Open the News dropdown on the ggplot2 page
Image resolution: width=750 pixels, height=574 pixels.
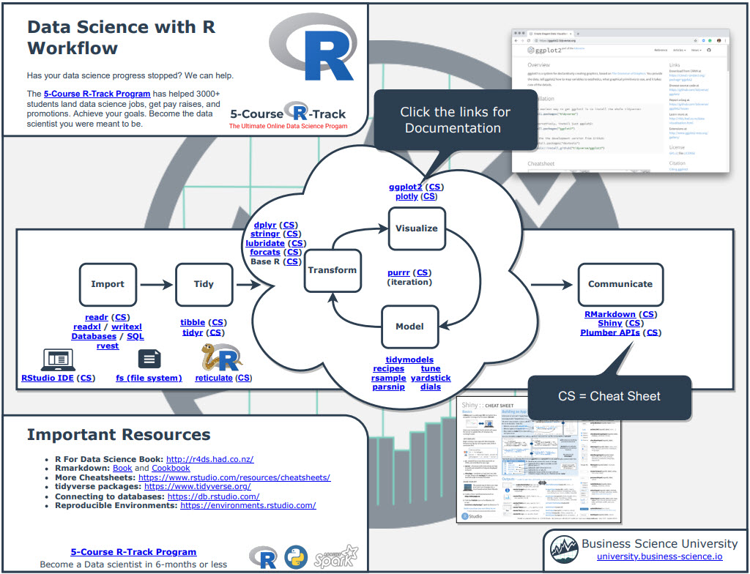pyautogui.click(x=696, y=50)
